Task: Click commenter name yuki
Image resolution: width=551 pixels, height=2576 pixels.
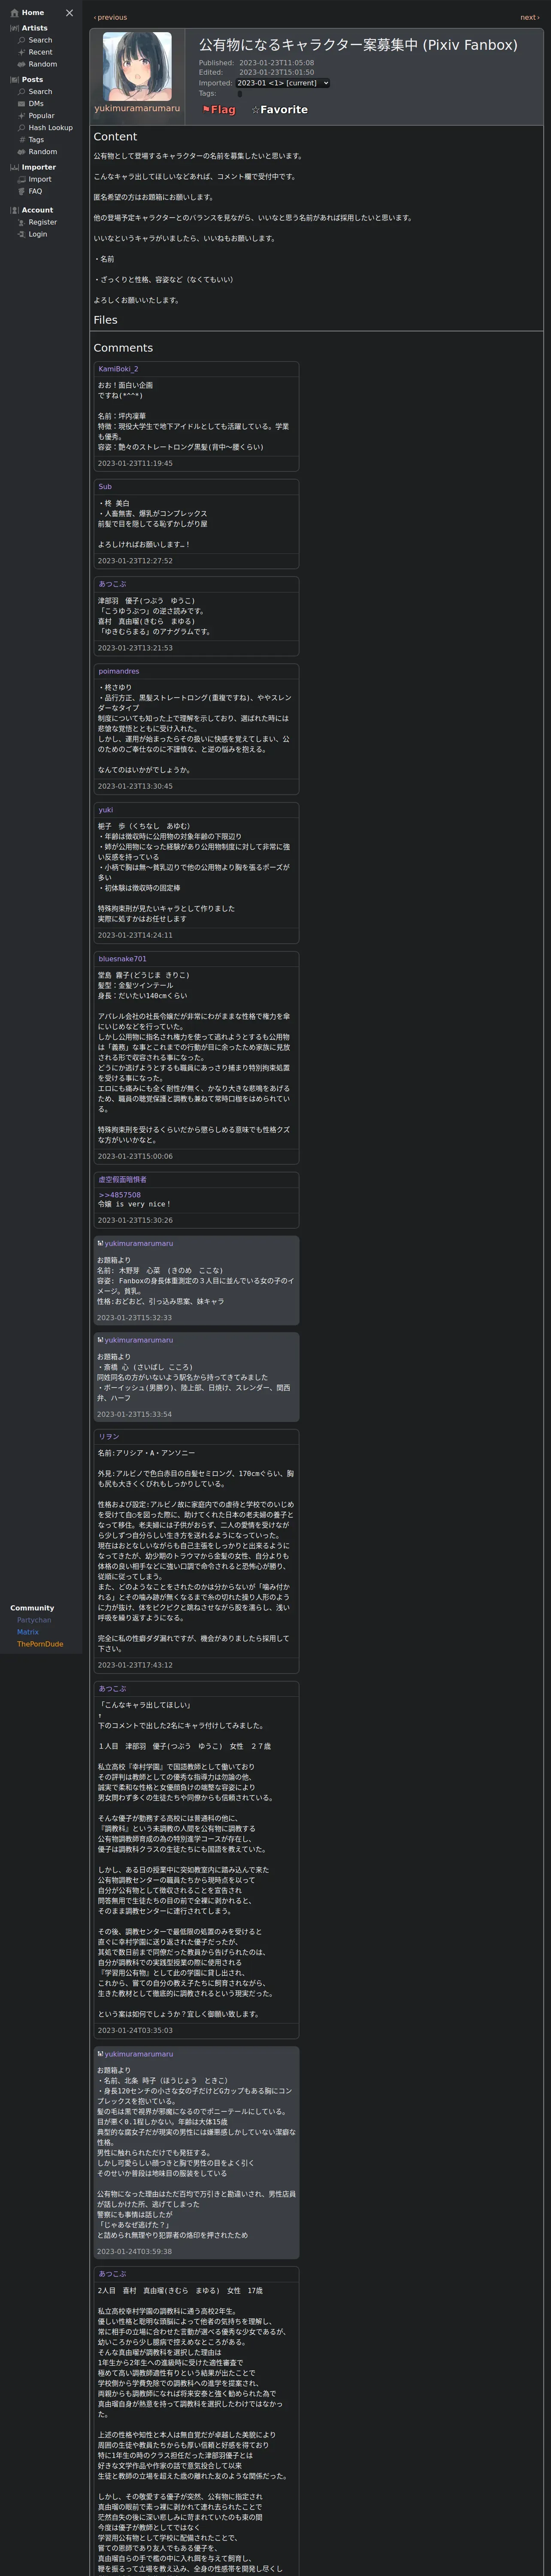Action: (105, 810)
